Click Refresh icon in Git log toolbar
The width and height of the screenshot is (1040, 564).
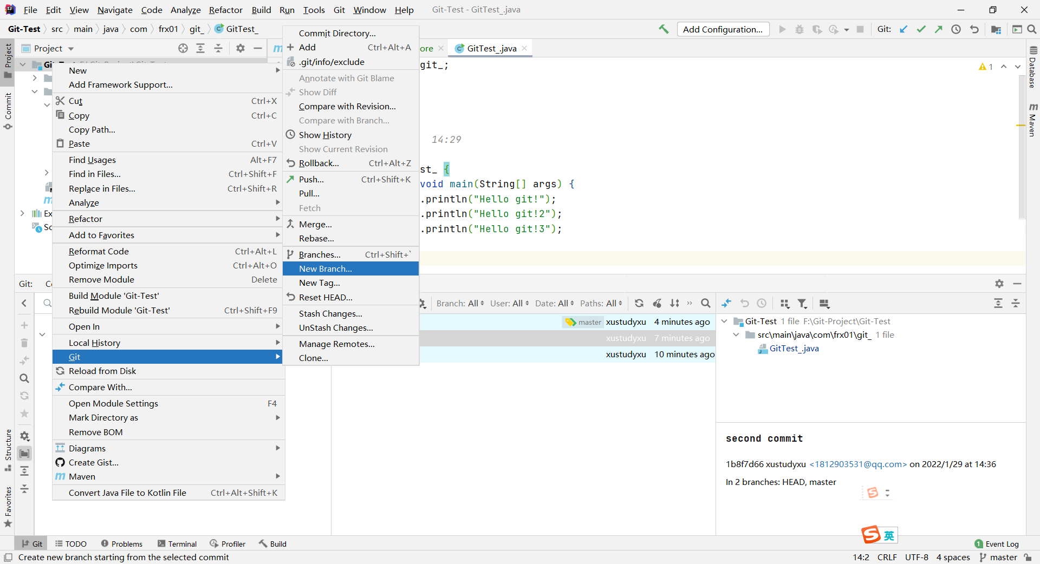(x=639, y=303)
